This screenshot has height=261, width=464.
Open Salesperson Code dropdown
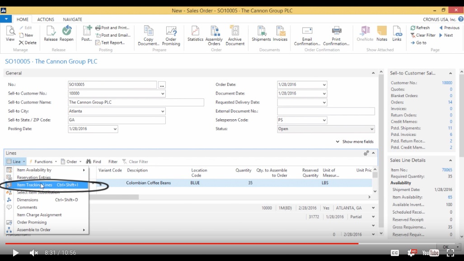pos(324,120)
